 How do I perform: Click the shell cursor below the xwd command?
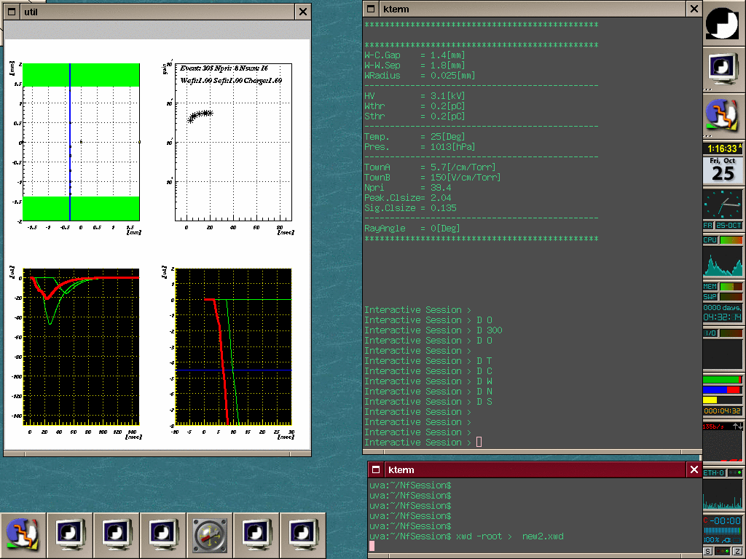pyautogui.click(x=372, y=547)
